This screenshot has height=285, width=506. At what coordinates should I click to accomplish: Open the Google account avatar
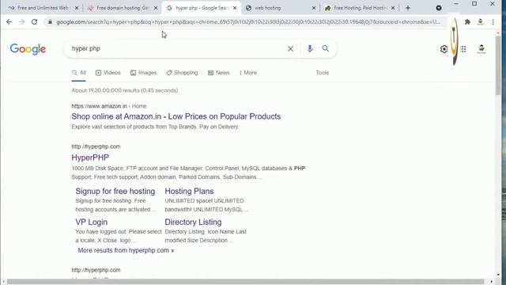[x=481, y=49]
